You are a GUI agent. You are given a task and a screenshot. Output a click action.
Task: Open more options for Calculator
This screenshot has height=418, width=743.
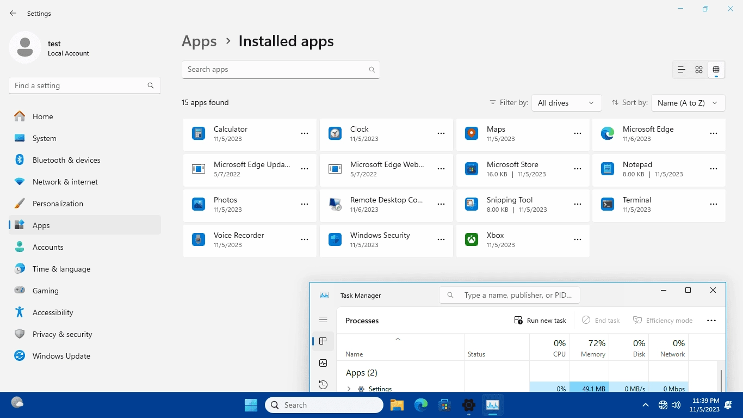[305, 133]
